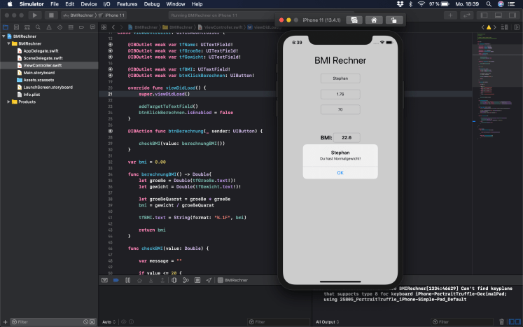
Task: Collapse the BMIRechner project root
Action: tap(4, 36)
